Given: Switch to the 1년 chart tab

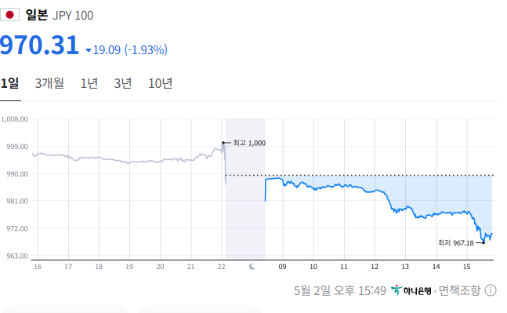Looking at the screenshot, I should 89,83.
